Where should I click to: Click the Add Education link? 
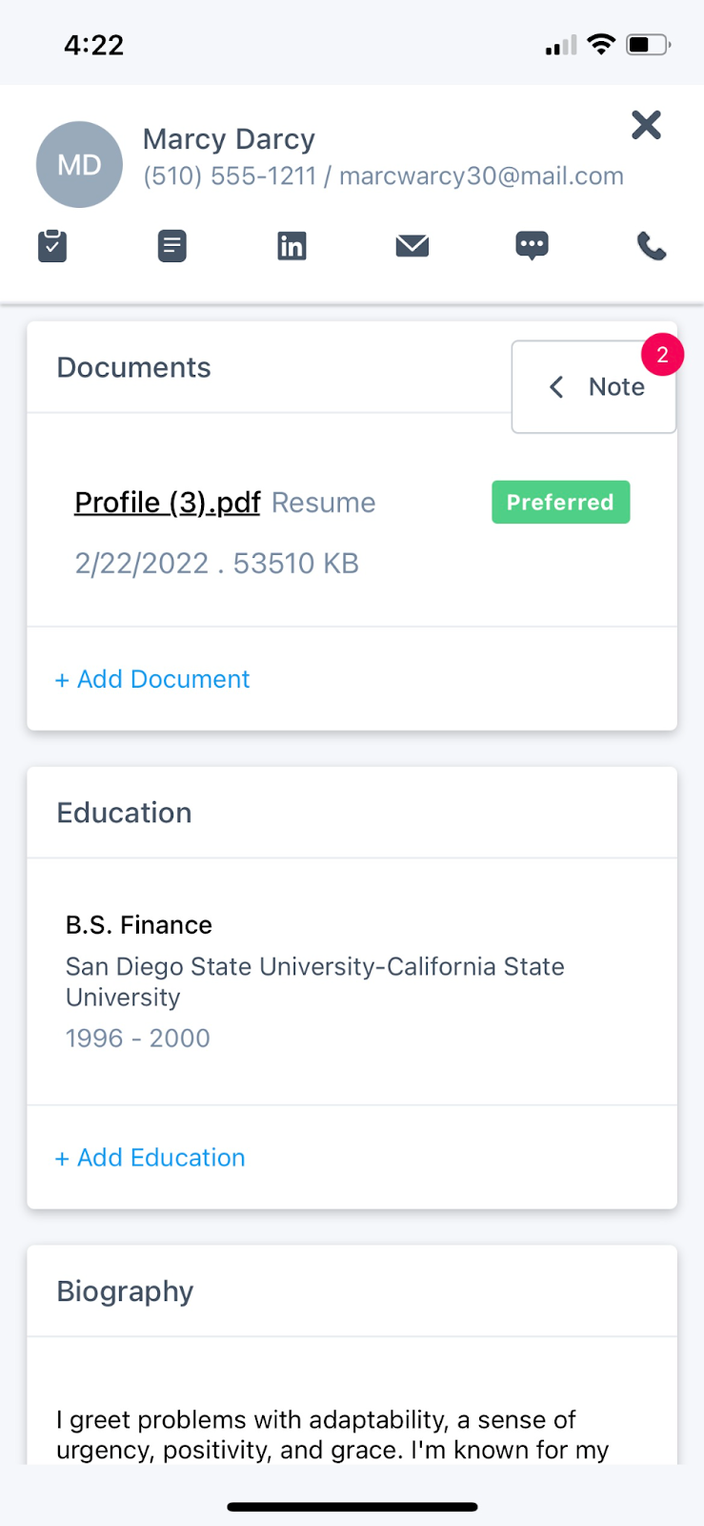pos(151,1158)
